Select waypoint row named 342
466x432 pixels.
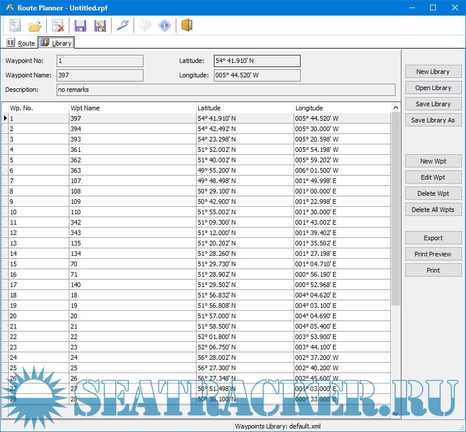(x=132, y=222)
